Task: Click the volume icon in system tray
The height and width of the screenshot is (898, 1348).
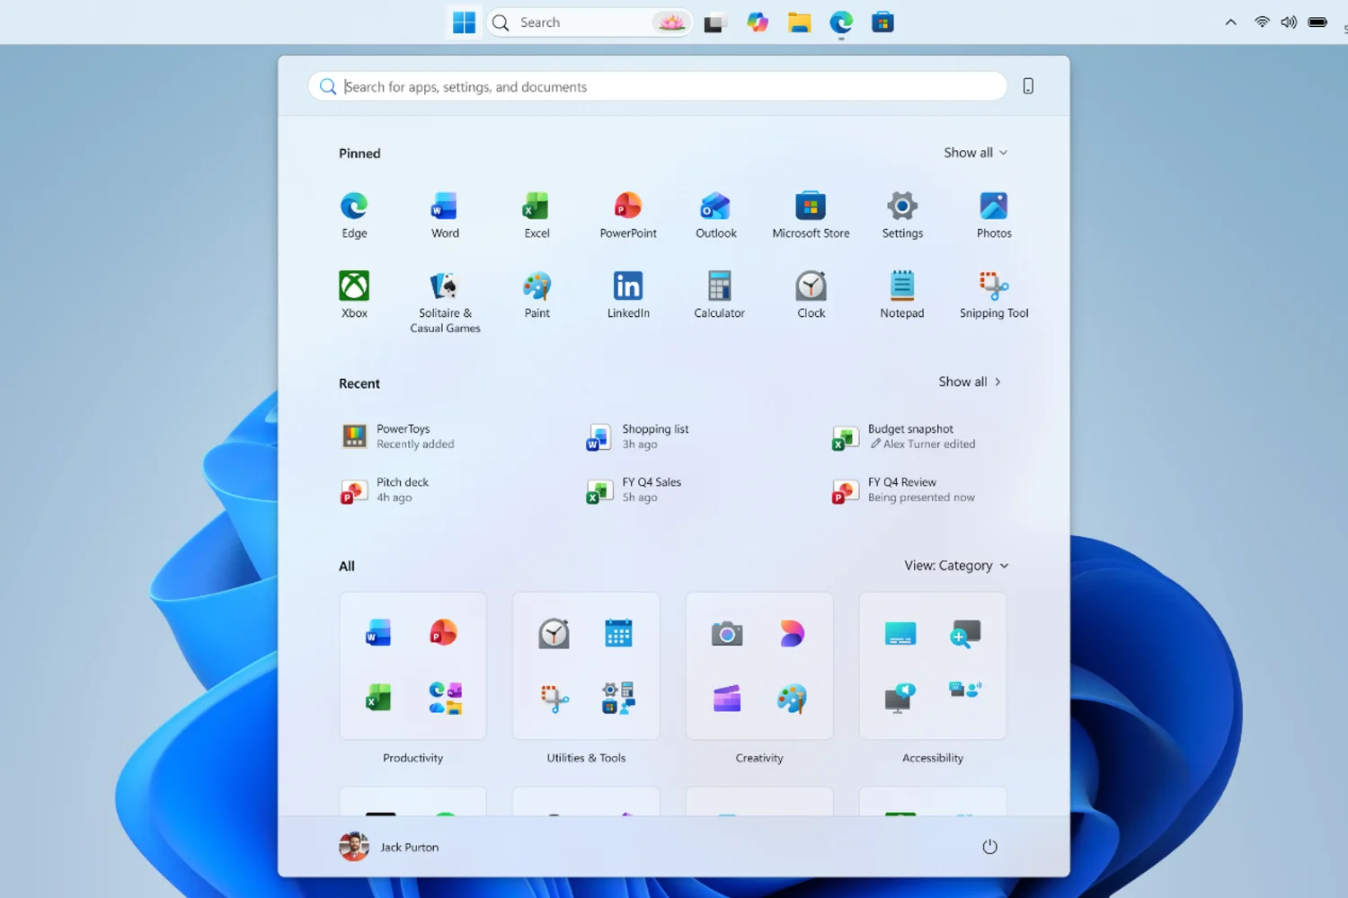Action: (x=1289, y=22)
